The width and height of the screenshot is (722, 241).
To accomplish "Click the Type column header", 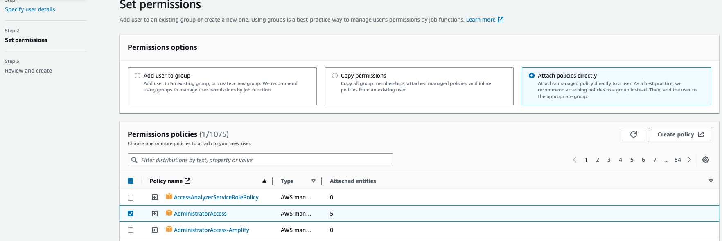I will [287, 181].
